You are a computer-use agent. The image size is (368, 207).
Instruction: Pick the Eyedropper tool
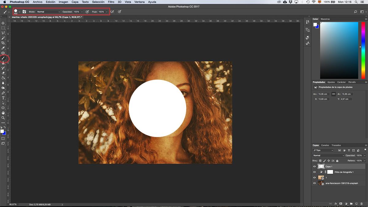pyautogui.click(x=3, y=48)
